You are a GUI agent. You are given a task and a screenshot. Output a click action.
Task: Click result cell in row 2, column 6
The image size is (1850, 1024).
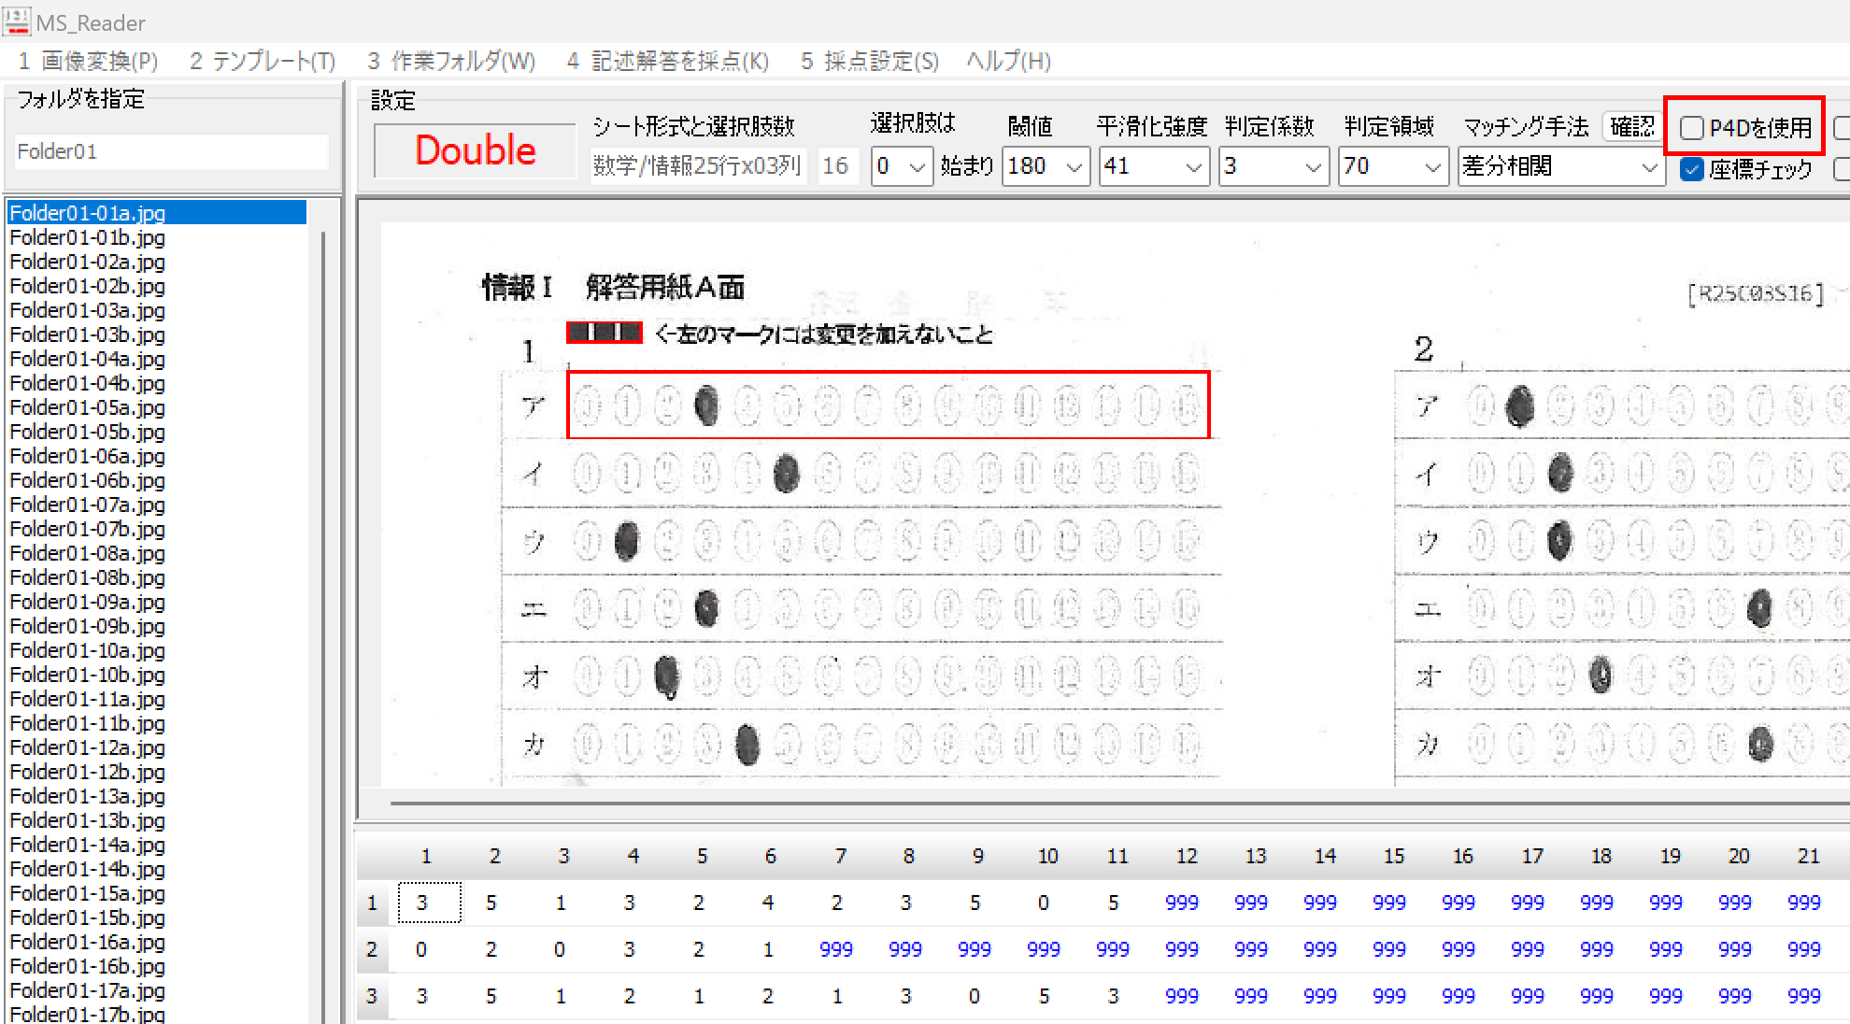point(767,950)
